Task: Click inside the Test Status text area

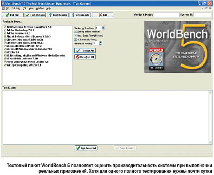Action: (105, 117)
